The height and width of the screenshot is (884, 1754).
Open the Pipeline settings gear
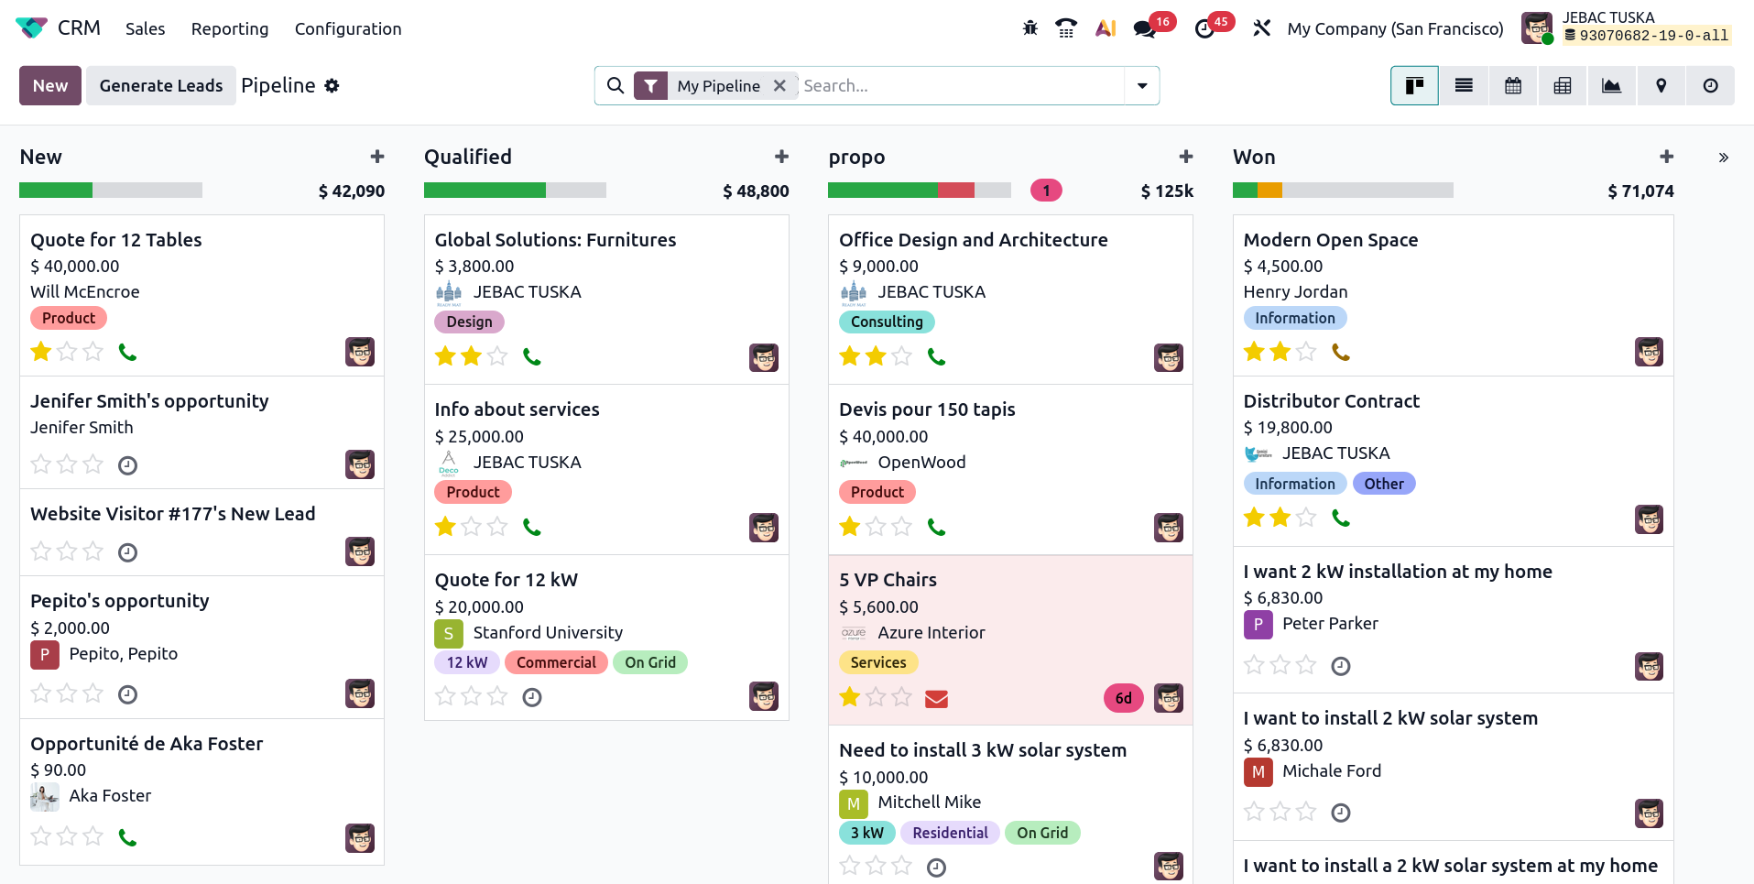[x=332, y=86]
